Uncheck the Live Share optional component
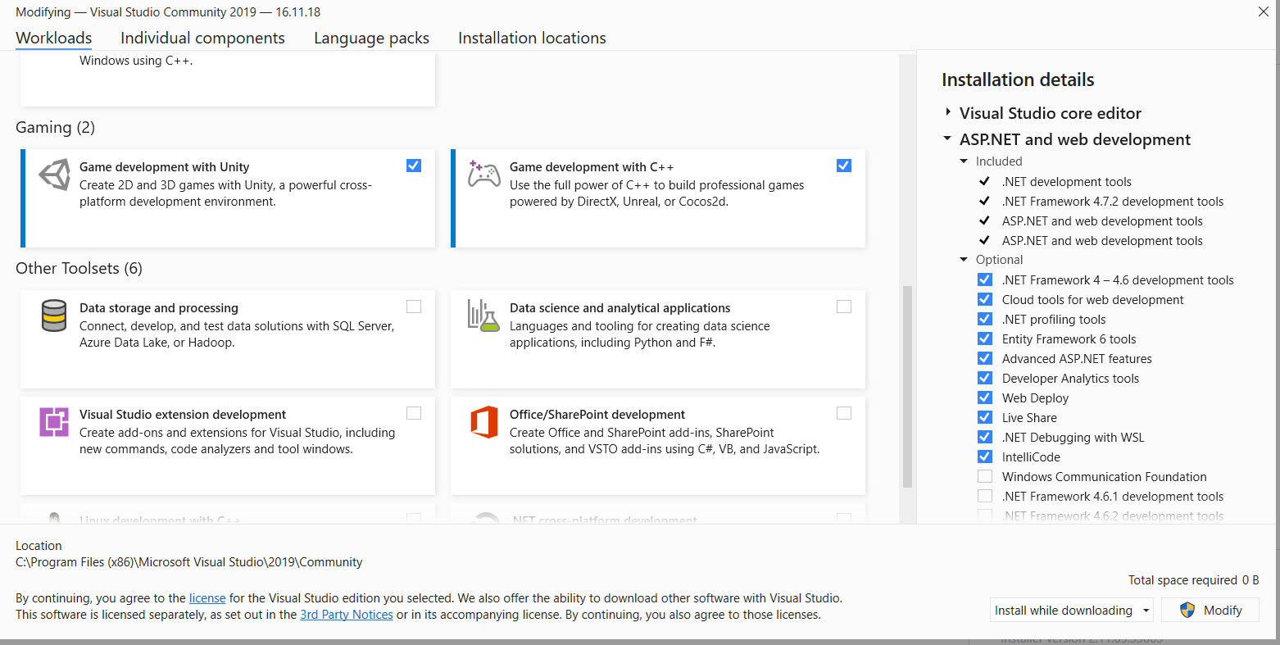This screenshot has width=1280, height=645. [985, 417]
